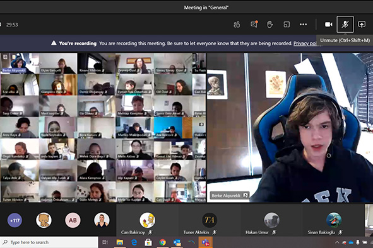Select Can Bakirsoy's participant tile

pyautogui.click(x=148, y=220)
